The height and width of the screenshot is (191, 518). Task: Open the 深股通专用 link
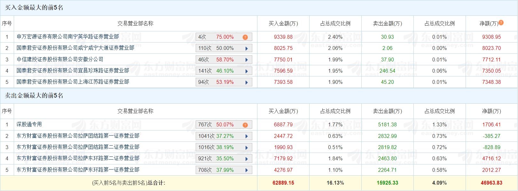tap(29, 124)
